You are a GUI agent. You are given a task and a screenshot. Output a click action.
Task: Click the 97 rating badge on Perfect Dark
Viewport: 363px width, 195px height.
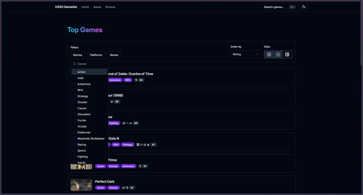[x=132, y=188]
